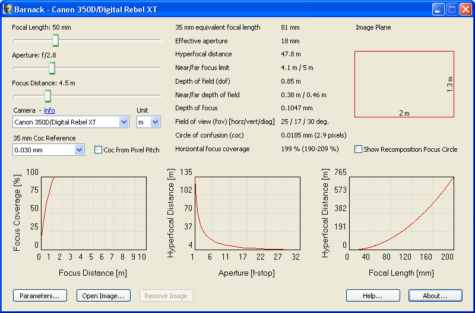Screen dimensions: 475x313
Task: Click the Focus Distance: 4.5 m label
Action: pyautogui.click(x=43, y=83)
